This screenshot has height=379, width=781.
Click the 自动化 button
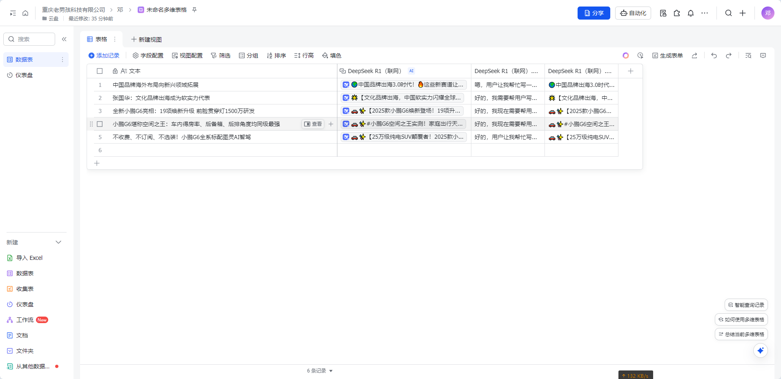pos(633,13)
